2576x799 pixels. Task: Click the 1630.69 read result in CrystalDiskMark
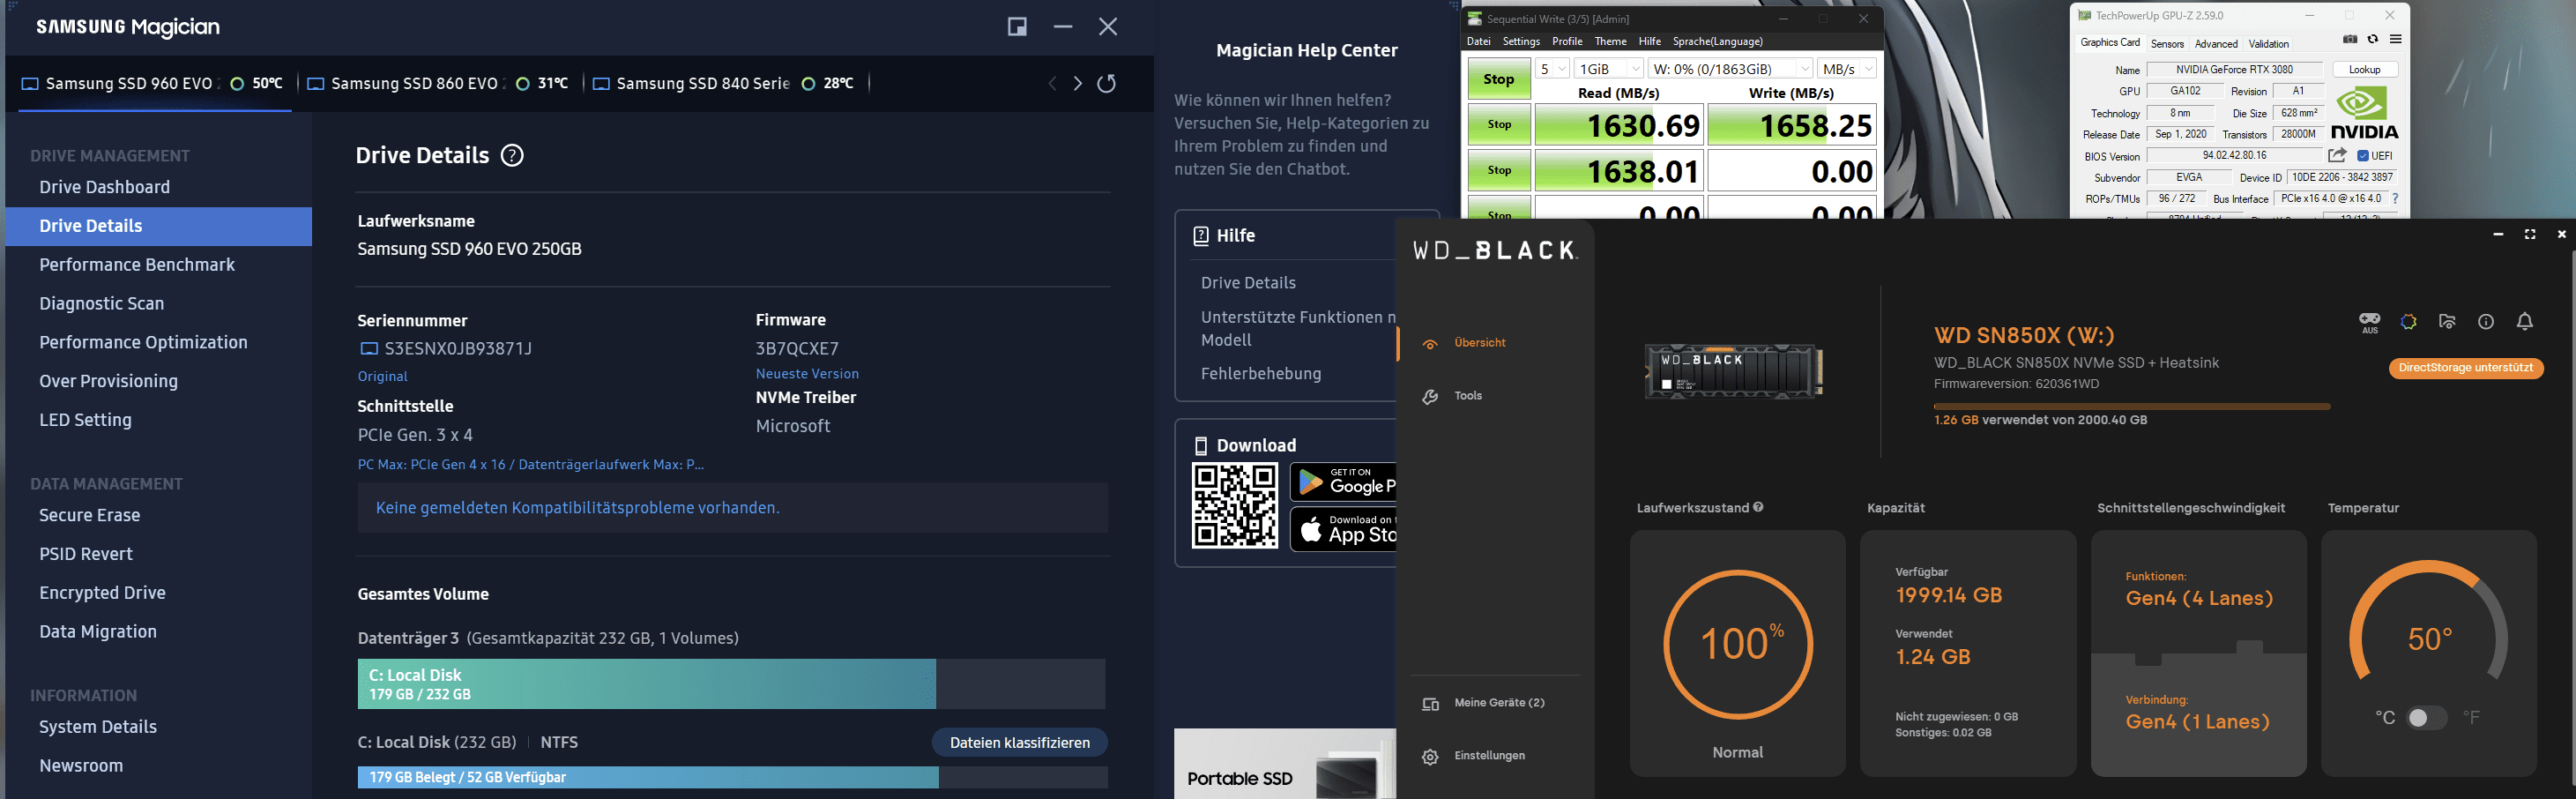click(1619, 126)
